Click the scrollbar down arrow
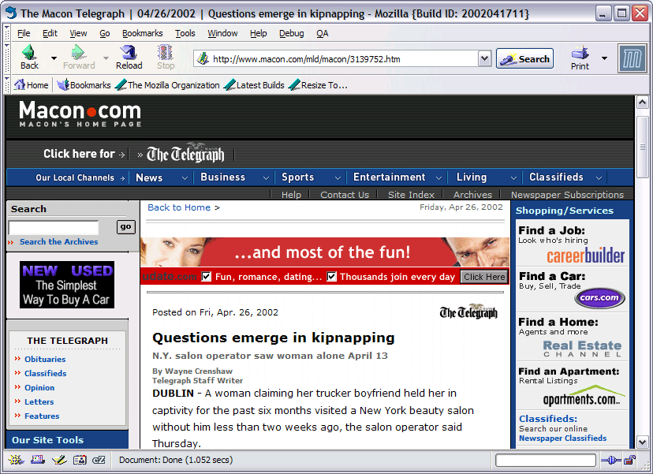 click(x=642, y=442)
